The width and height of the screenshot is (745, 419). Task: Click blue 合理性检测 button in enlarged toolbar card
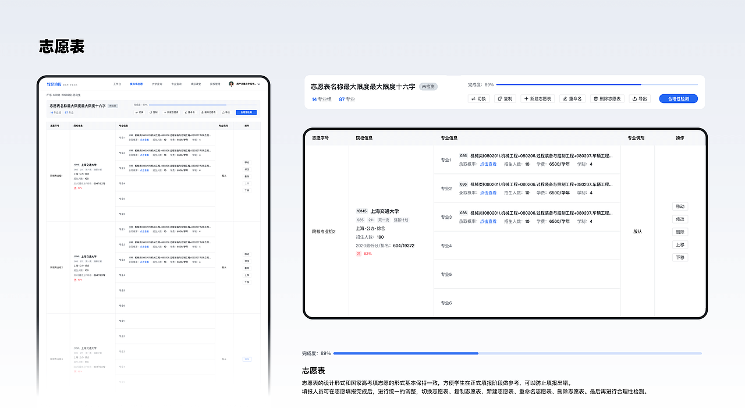[x=679, y=99]
